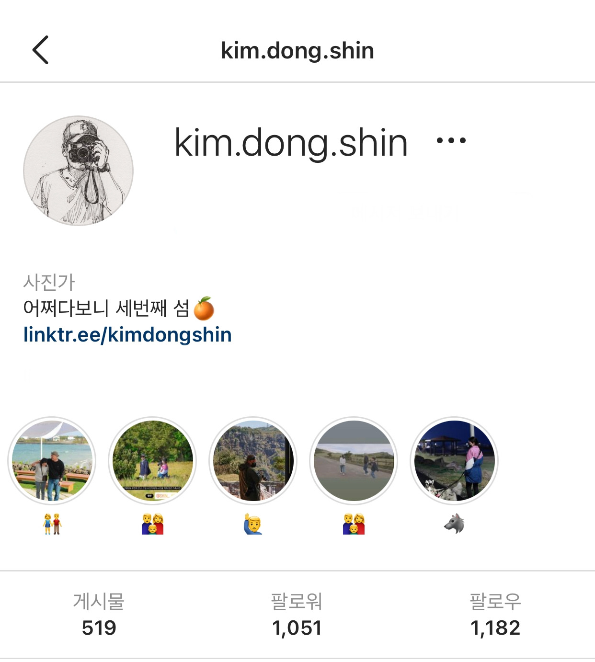View the grey road walking highlight
The image size is (595, 662).
point(354,461)
